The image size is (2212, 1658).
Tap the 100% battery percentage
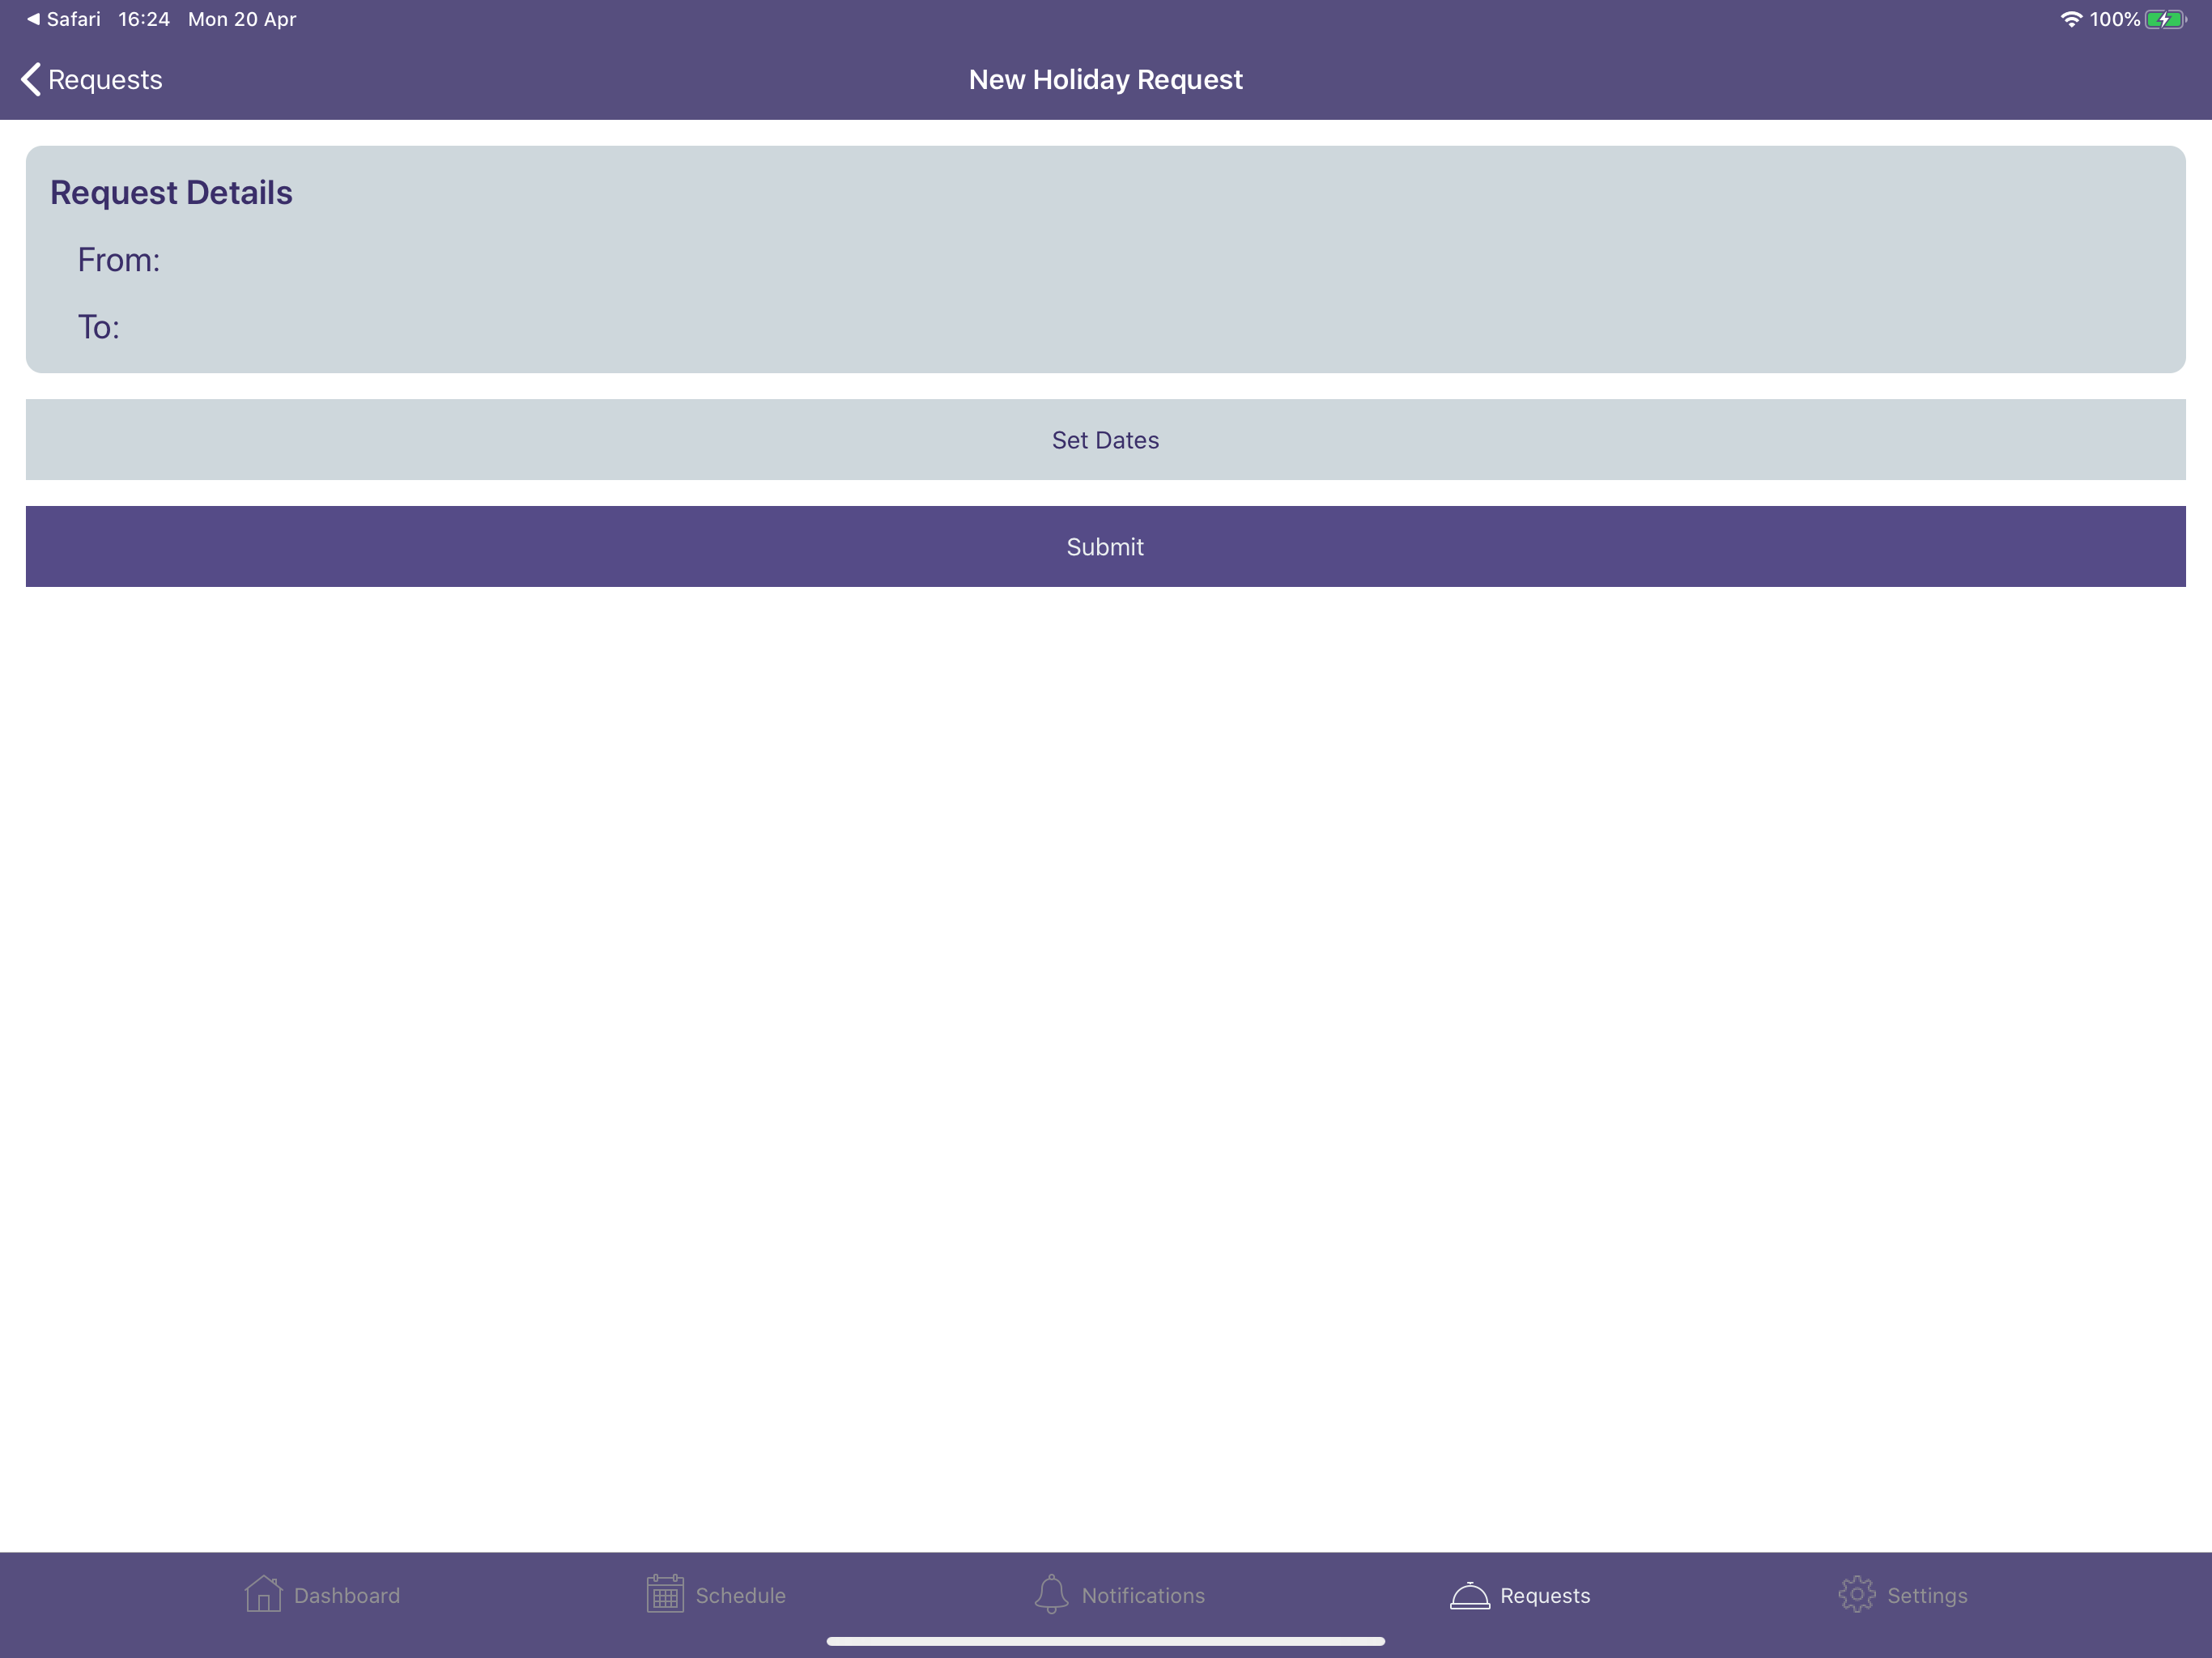[2114, 19]
